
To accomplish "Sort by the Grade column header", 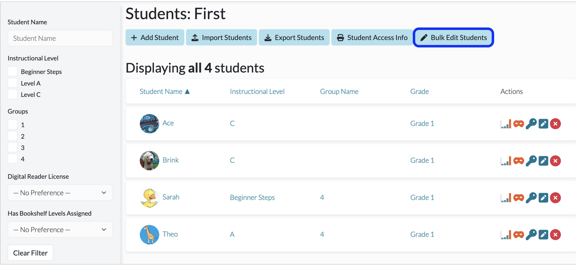I will pyautogui.click(x=420, y=91).
